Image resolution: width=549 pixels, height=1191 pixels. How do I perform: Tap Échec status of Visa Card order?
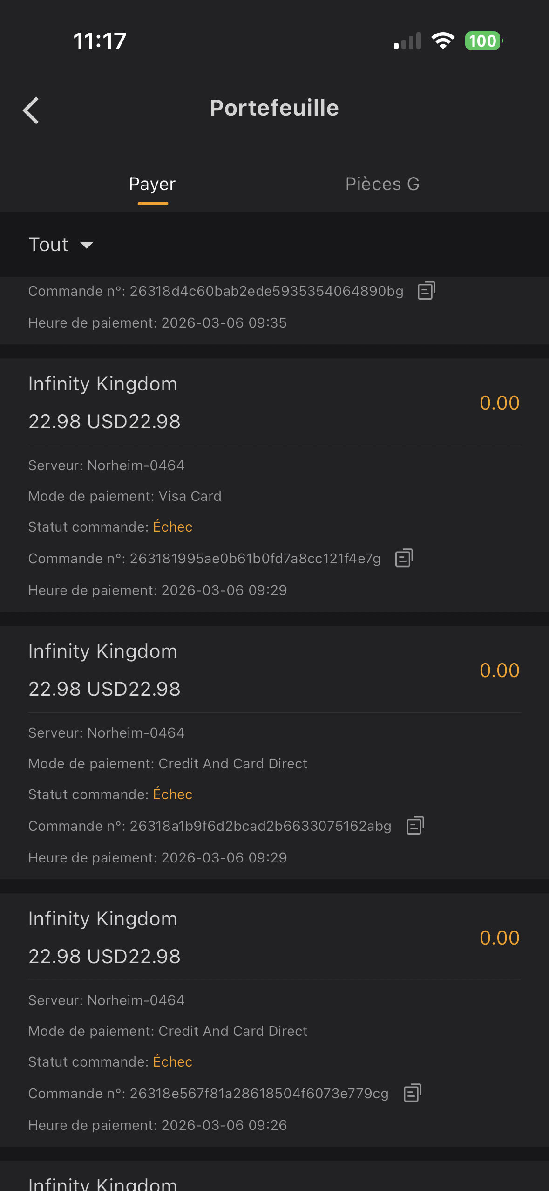[172, 527]
